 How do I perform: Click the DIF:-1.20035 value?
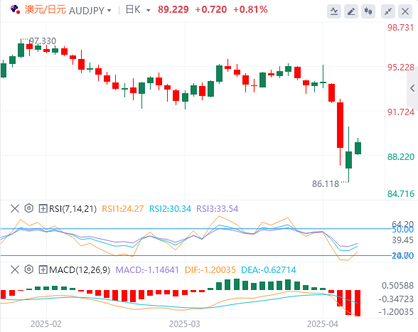coord(210,270)
